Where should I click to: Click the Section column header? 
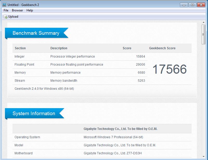point(20,48)
